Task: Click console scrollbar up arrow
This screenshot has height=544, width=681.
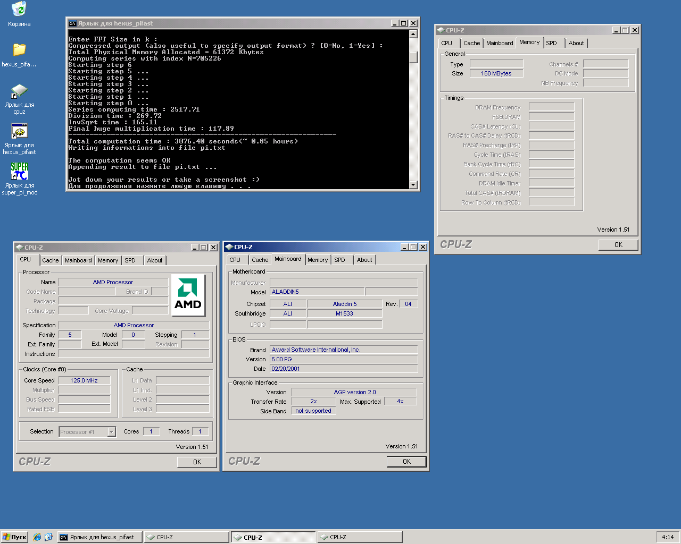Action: tap(413, 34)
